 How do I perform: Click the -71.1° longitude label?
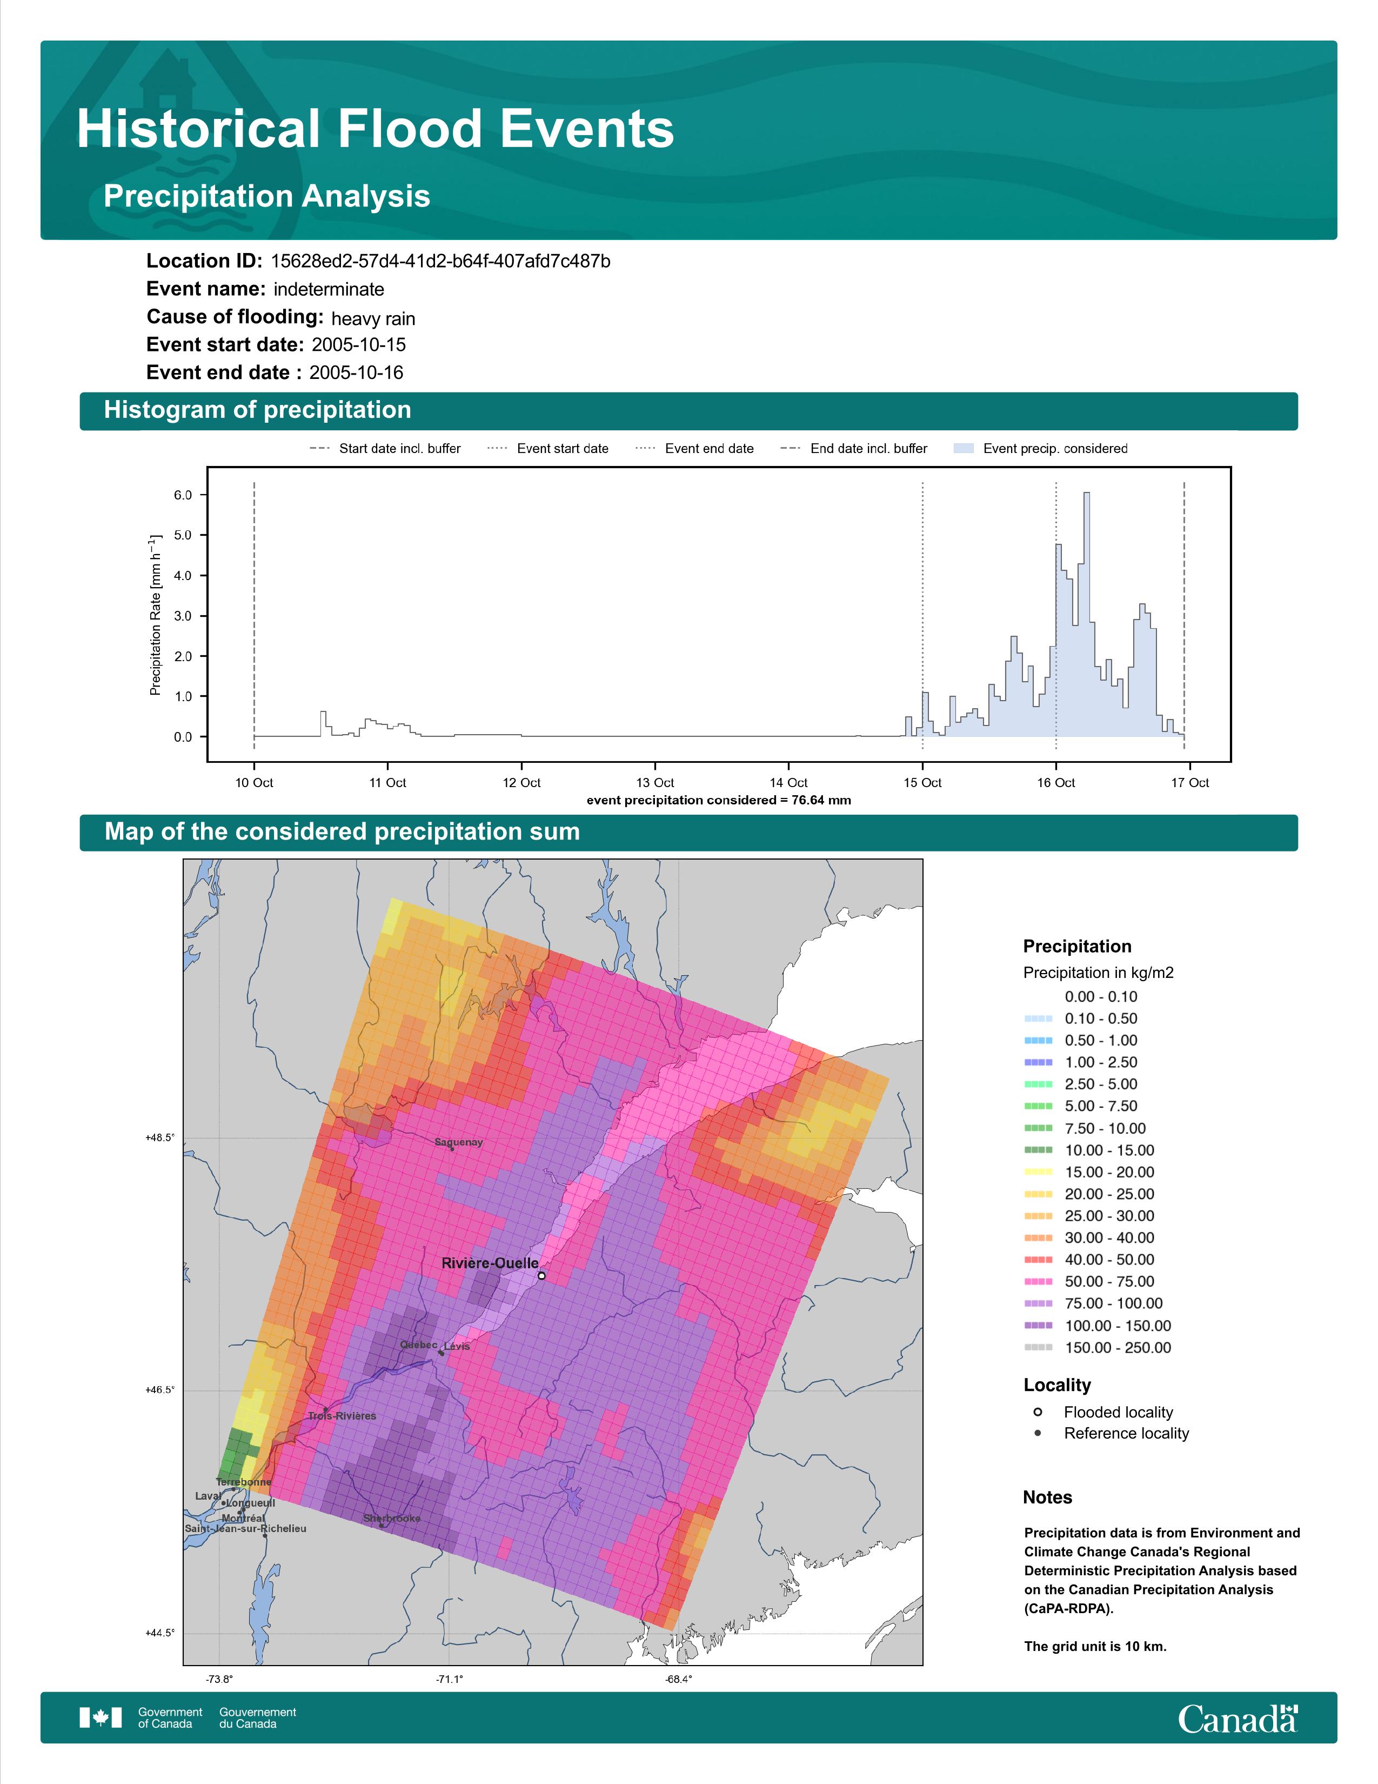tap(449, 1680)
